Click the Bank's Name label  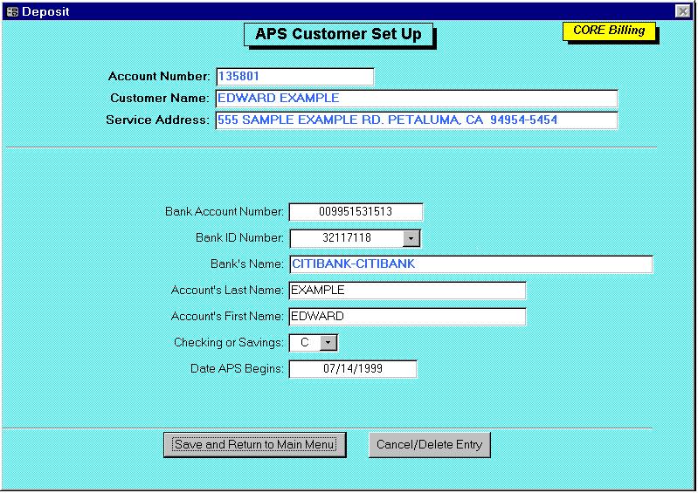pyautogui.click(x=247, y=264)
